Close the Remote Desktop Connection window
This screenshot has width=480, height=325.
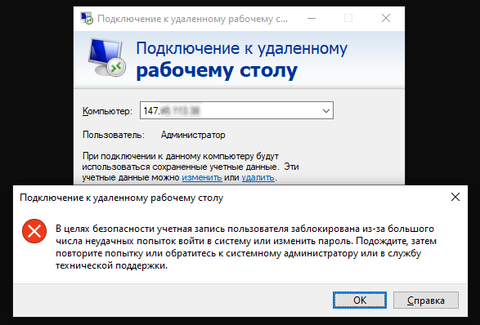[386, 18]
